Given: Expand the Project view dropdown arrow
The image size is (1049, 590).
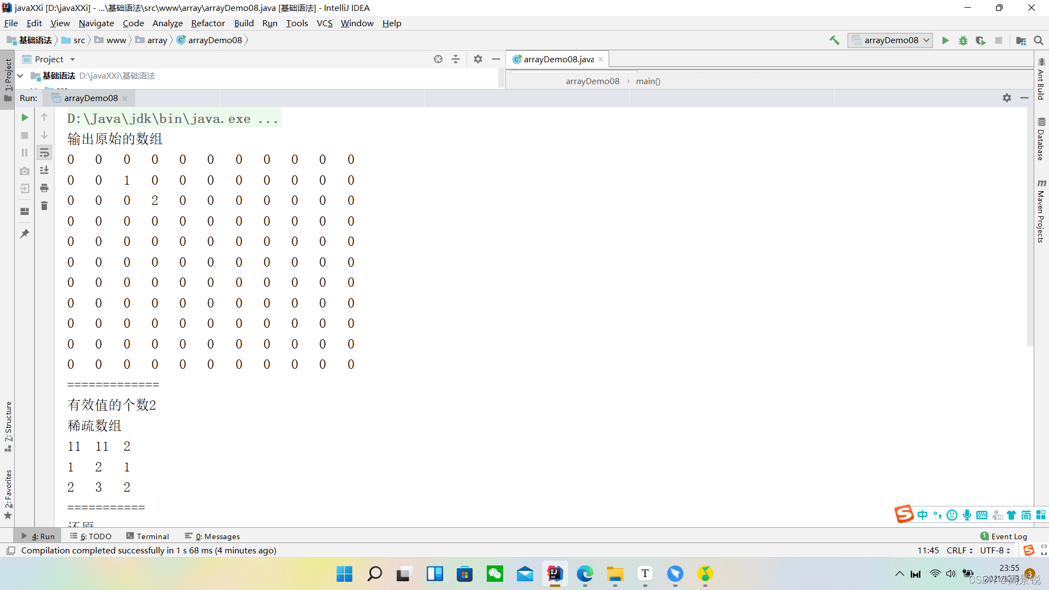Looking at the screenshot, I should point(73,60).
